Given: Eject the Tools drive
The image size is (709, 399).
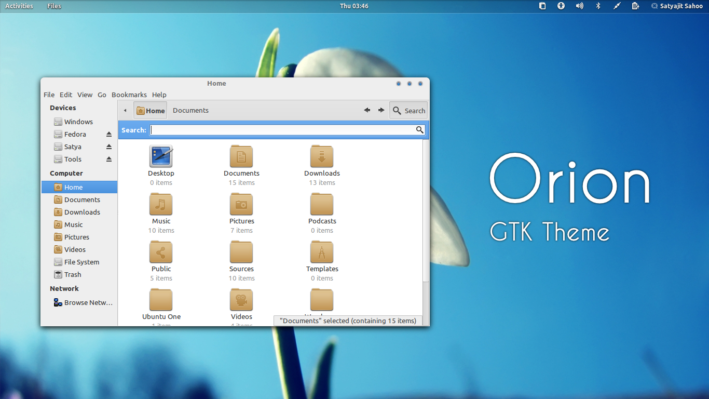Looking at the screenshot, I should (x=109, y=159).
